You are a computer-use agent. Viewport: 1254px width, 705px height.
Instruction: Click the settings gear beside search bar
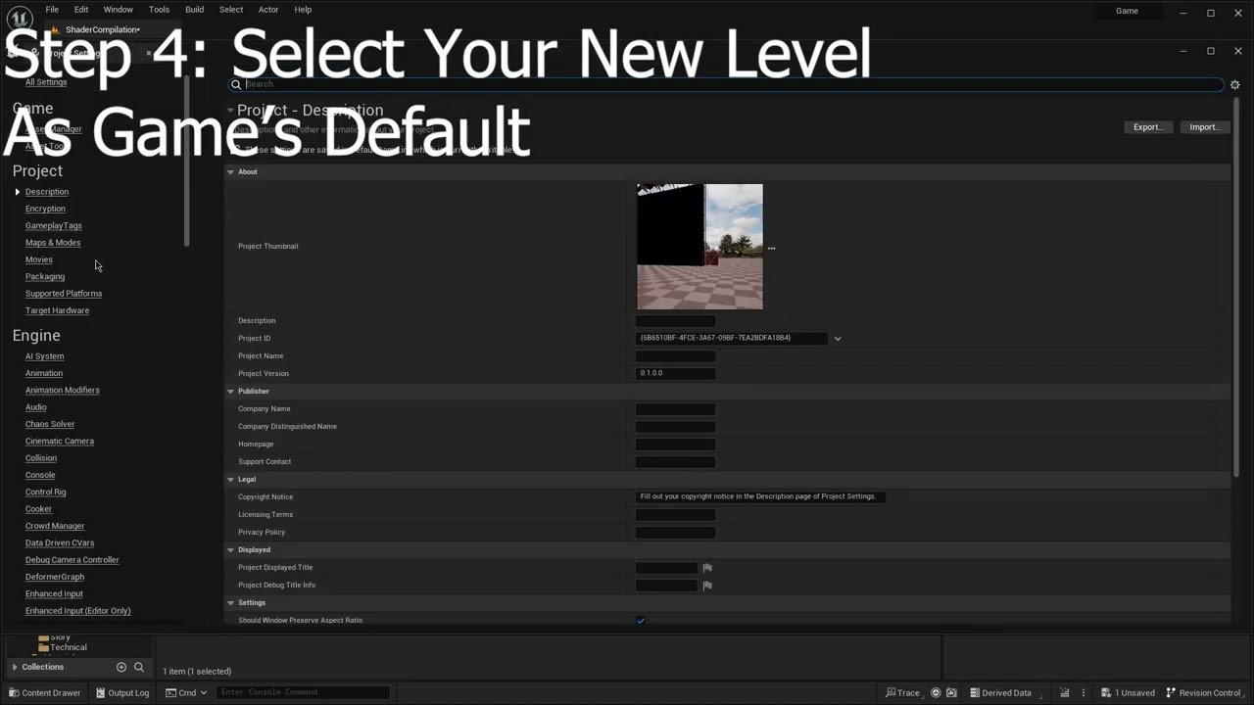pyautogui.click(x=1235, y=85)
